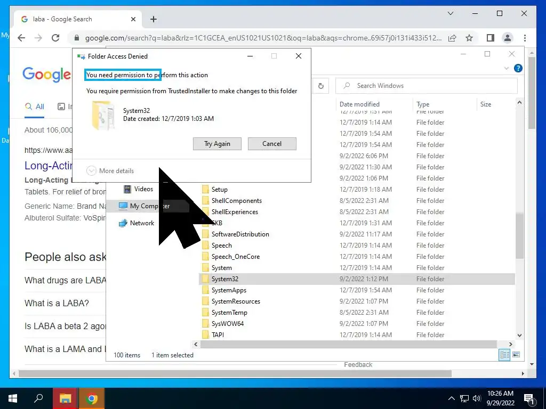Image resolution: width=546 pixels, height=409 pixels.
Task: Open File Explorer help icon
Action: click(x=518, y=68)
